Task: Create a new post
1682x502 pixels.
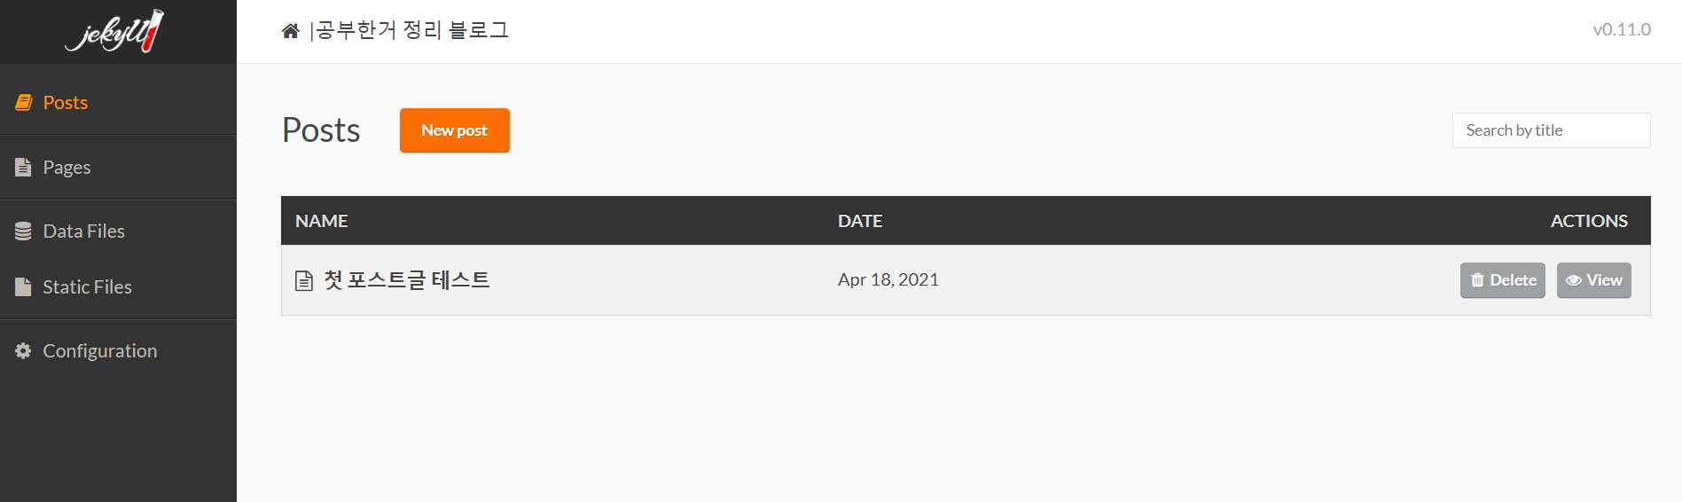Action: coord(454,130)
